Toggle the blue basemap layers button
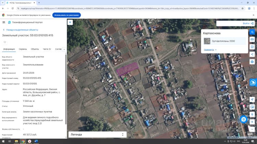This screenshot has width=257, height=144. click(x=252, y=32)
